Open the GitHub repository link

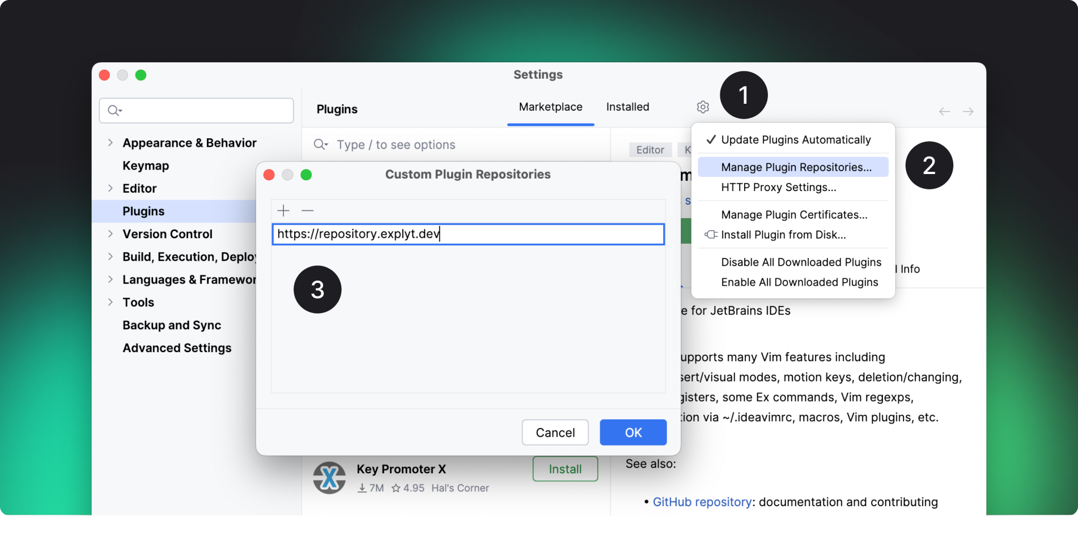click(702, 502)
